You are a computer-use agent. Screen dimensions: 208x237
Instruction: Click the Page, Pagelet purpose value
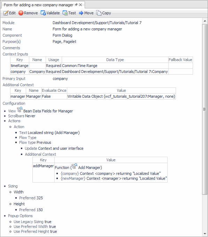[x=64, y=42]
